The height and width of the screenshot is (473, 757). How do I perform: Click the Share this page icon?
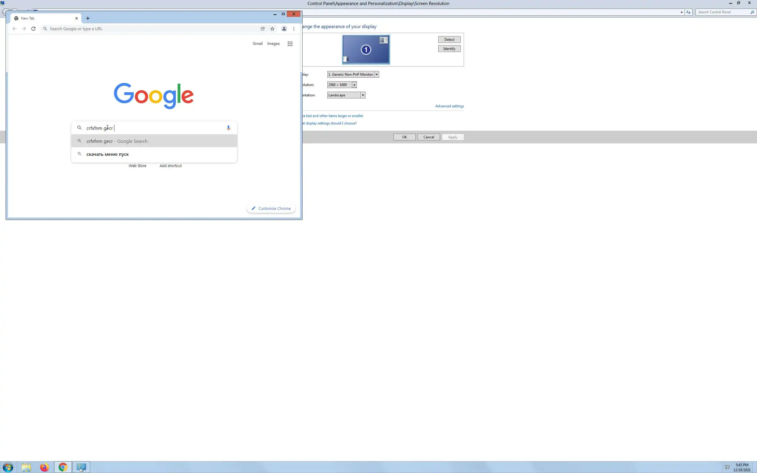263,29
